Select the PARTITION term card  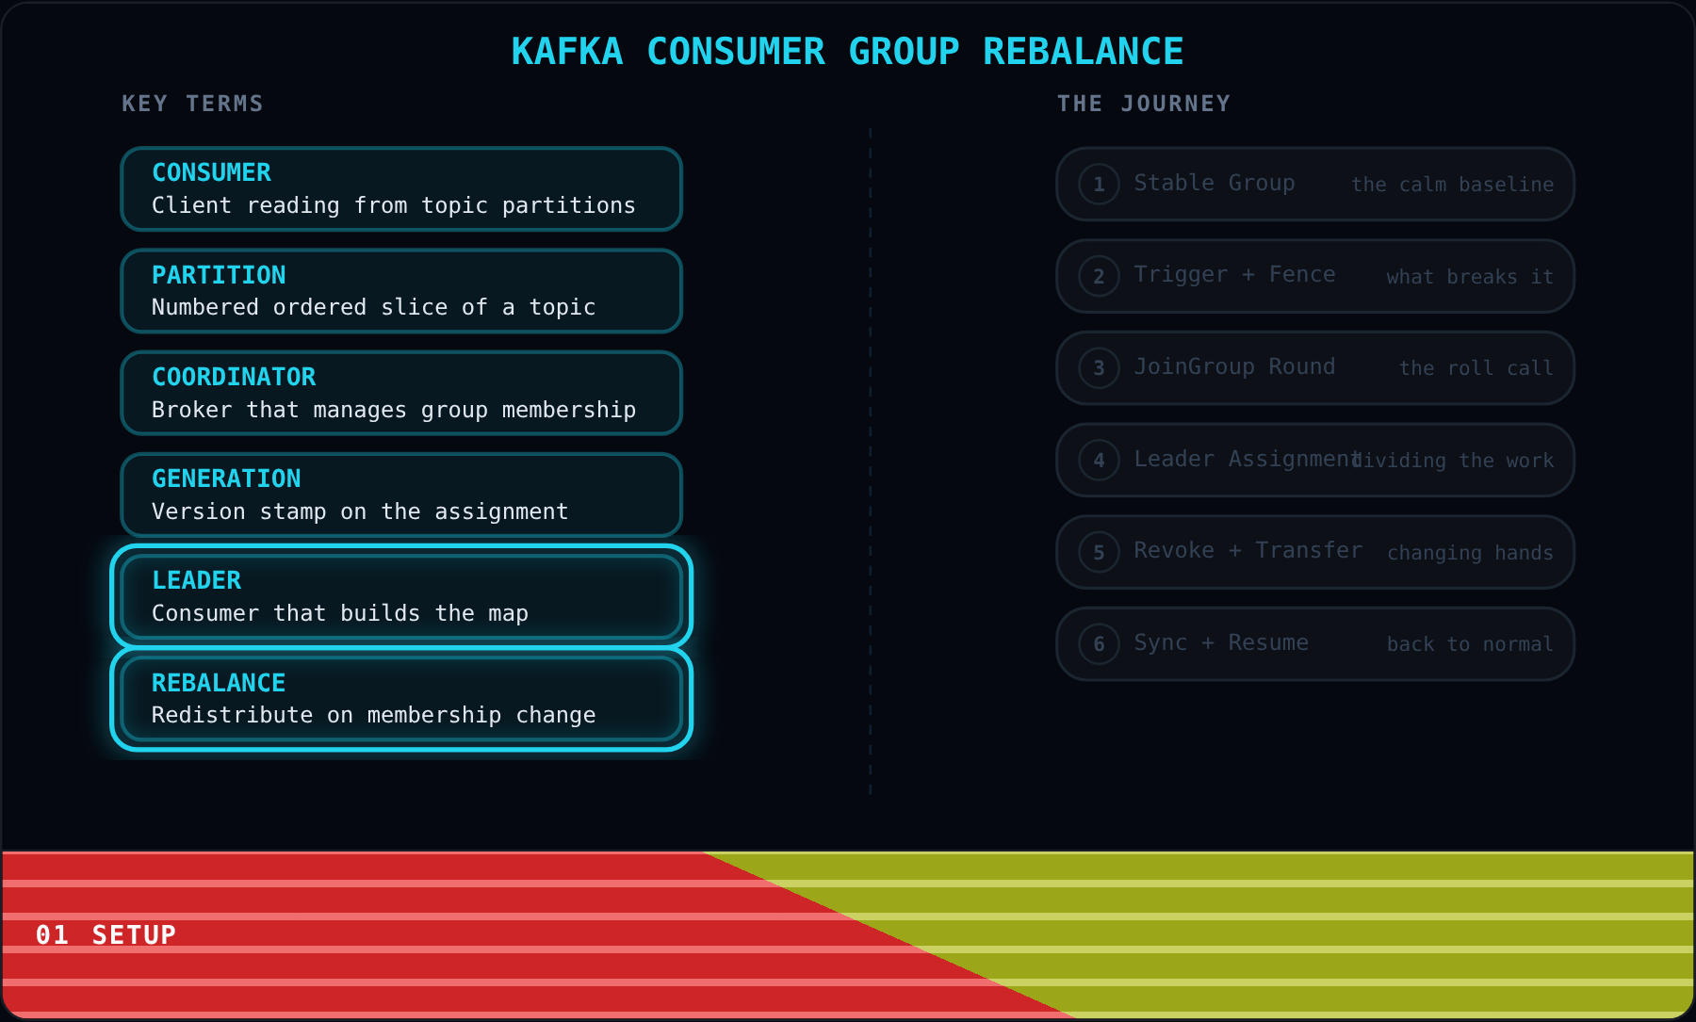pyautogui.click(x=401, y=291)
